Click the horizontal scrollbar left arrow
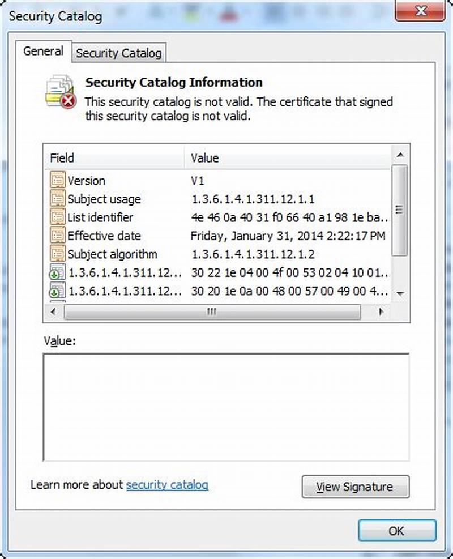 tap(54, 312)
